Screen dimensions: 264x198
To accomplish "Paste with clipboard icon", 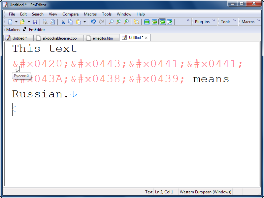I will click(79, 22).
